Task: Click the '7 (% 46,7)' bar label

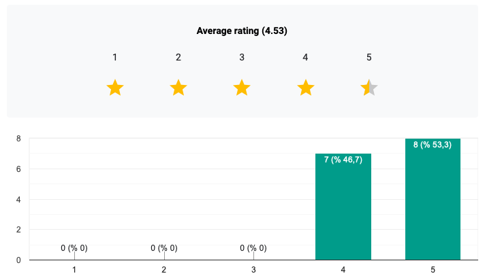Action: [343, 160]
